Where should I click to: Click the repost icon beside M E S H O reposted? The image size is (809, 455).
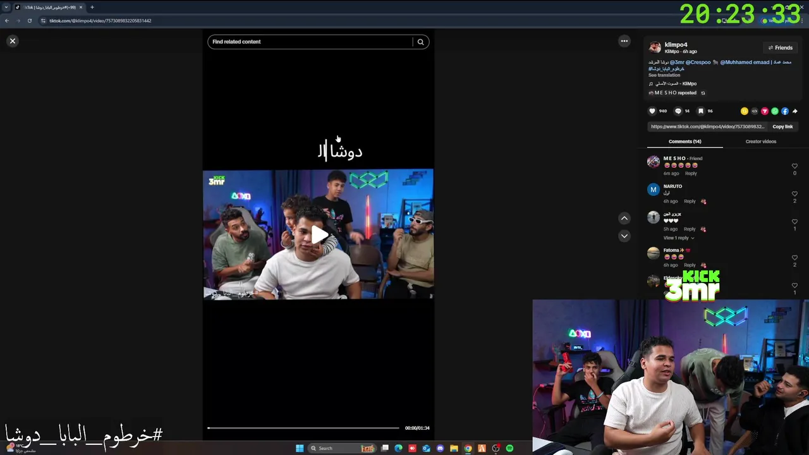(703, 93)
